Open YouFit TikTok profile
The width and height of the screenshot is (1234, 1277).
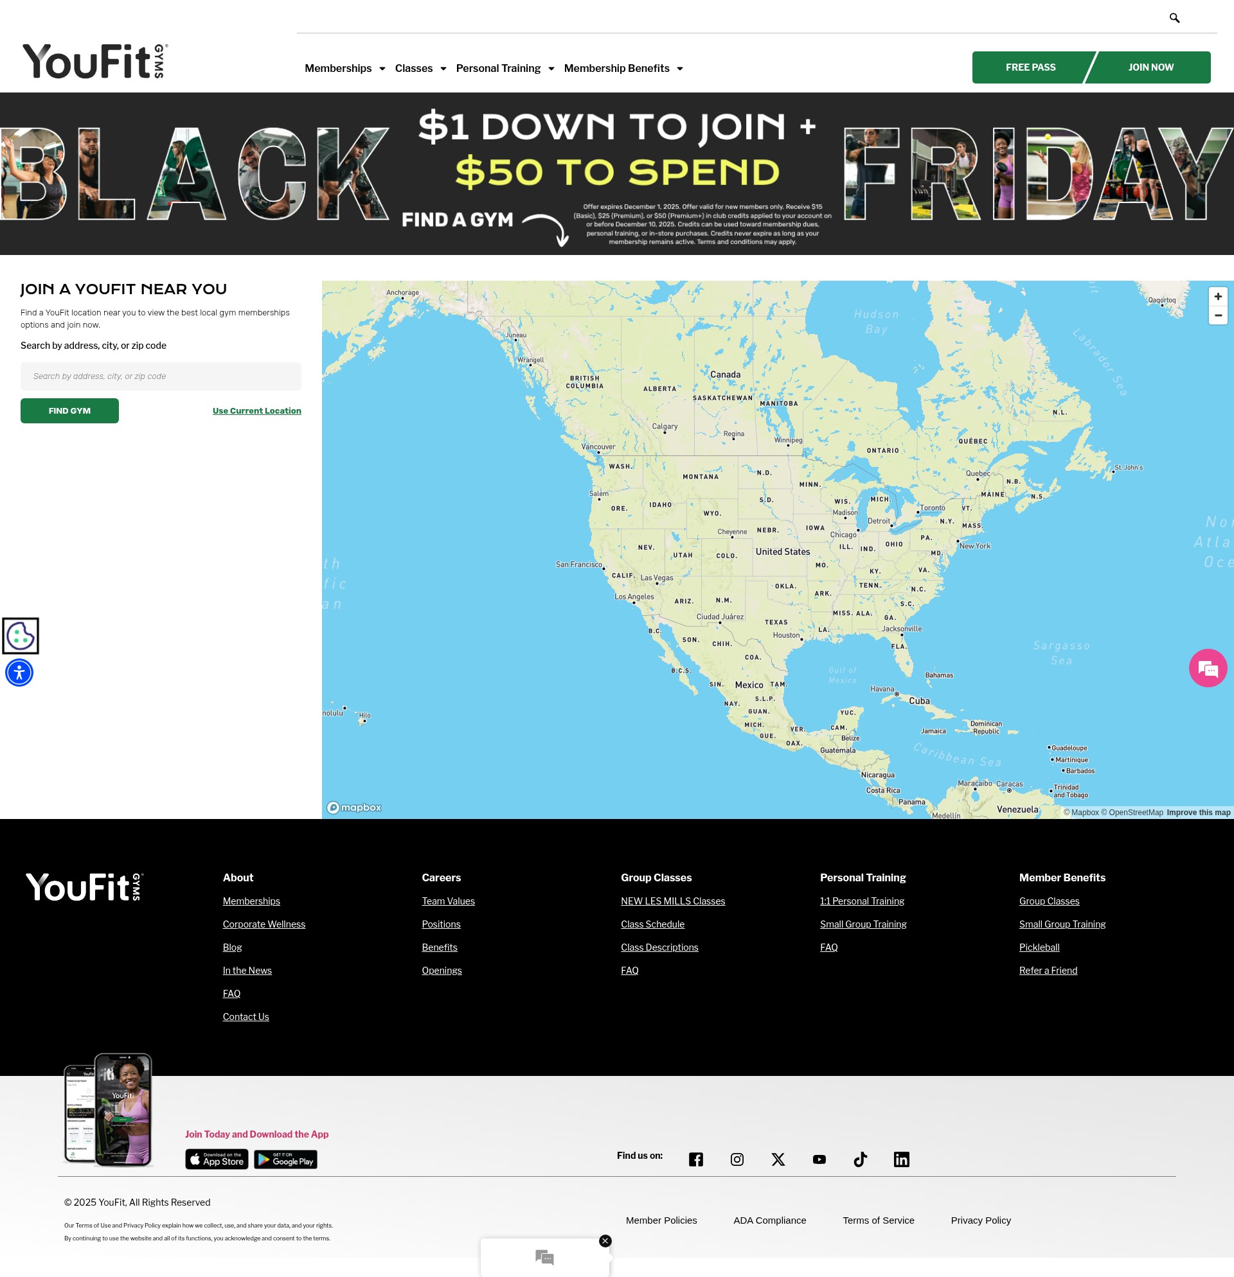(860, 1159)
